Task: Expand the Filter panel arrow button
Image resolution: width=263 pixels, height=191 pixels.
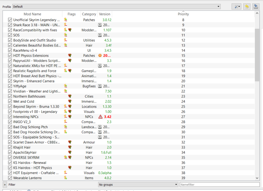Action: [5, 185]
